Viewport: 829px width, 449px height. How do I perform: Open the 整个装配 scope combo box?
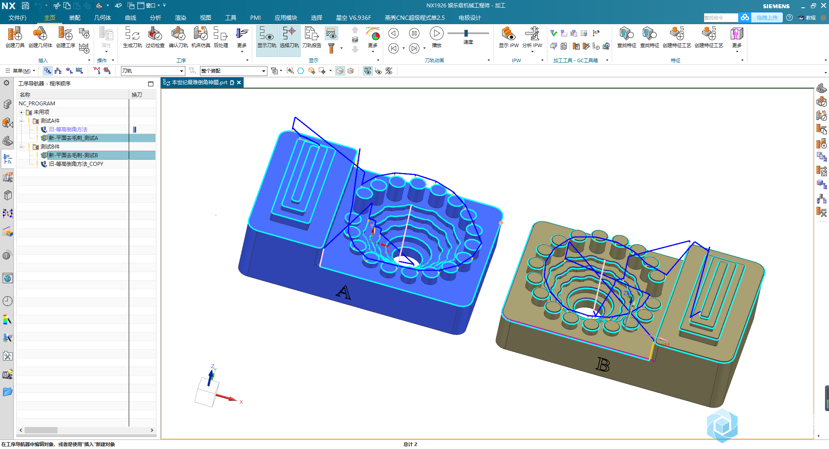pyautogui.click(x=233, y=71)
